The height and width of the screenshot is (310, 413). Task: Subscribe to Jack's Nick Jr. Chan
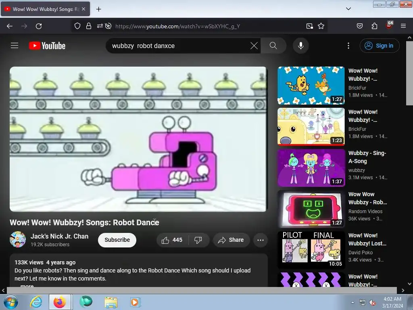(117, 240)
